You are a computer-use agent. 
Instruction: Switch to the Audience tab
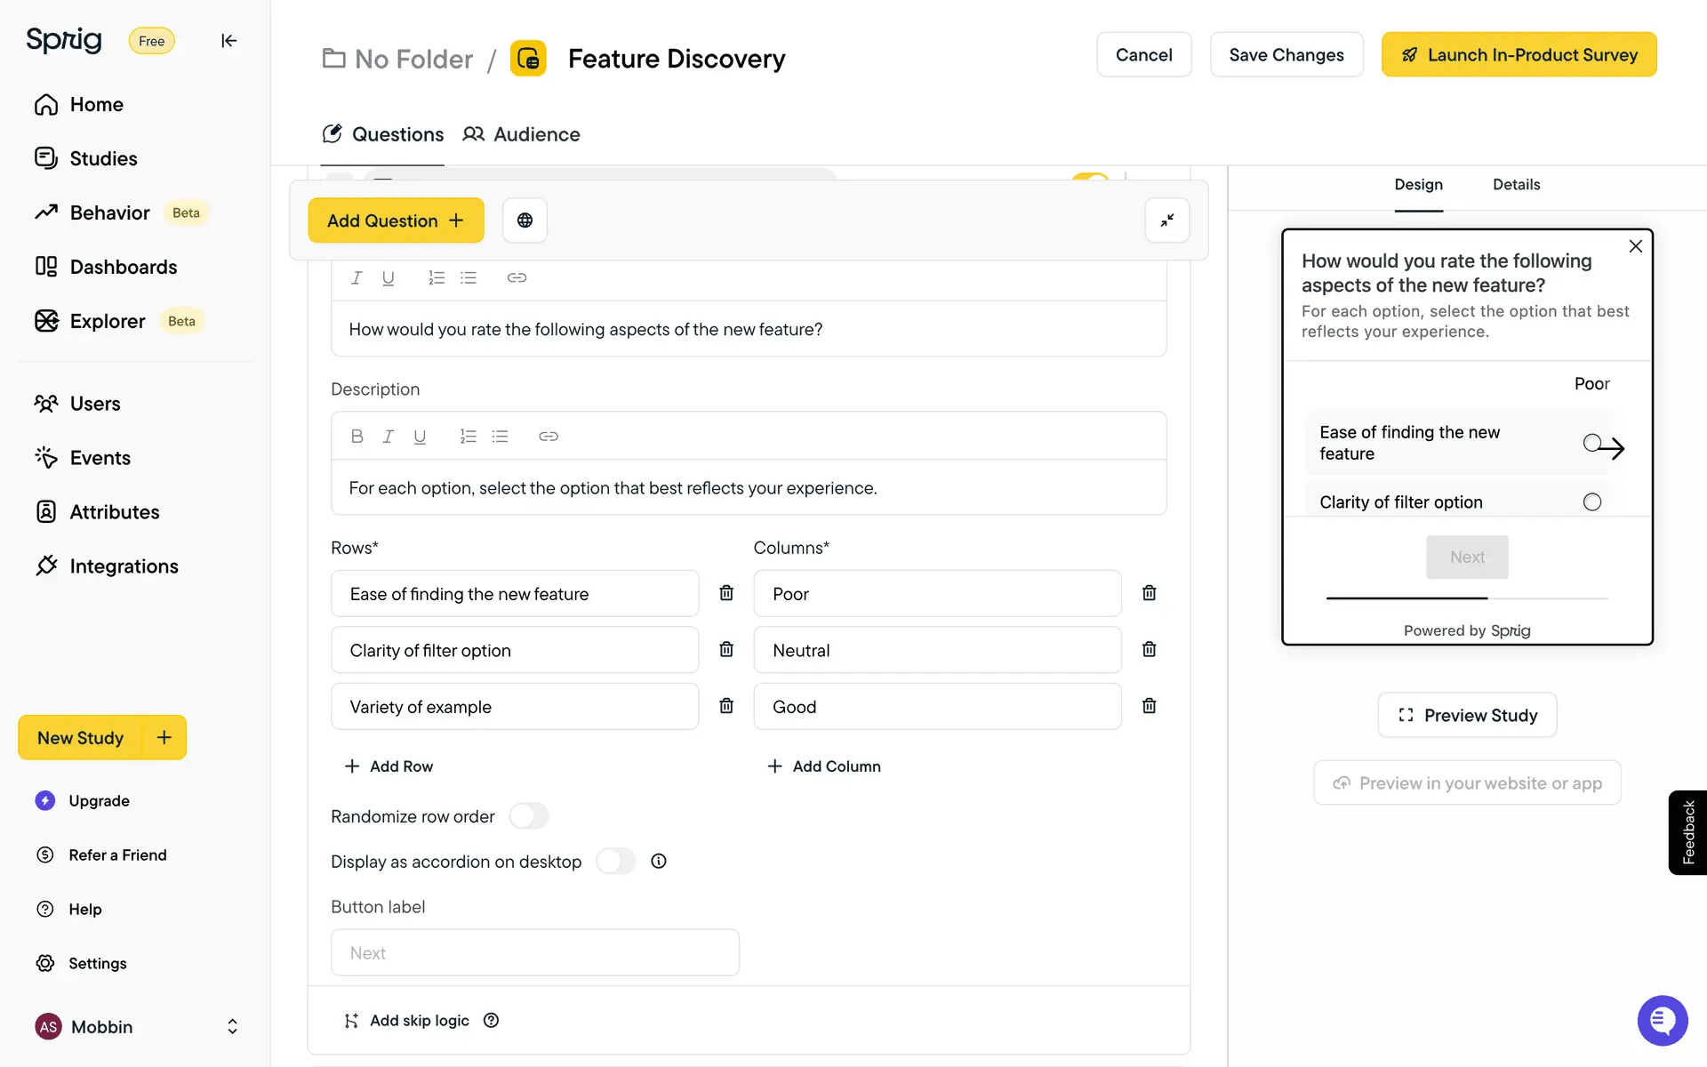coord(522,134)
